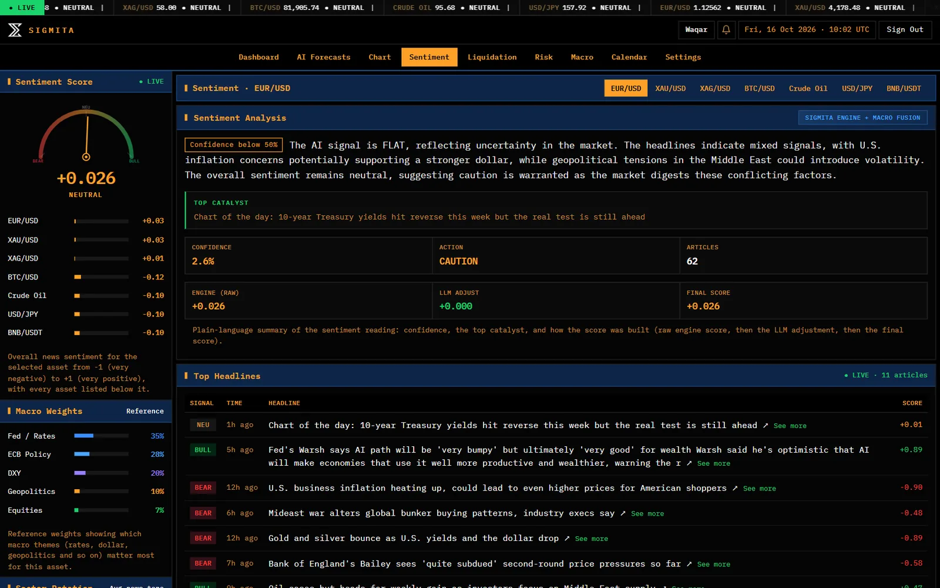Select Crude Oil in the sentiment asset selector
940x588 pixels.
click(x=808, y=88)
